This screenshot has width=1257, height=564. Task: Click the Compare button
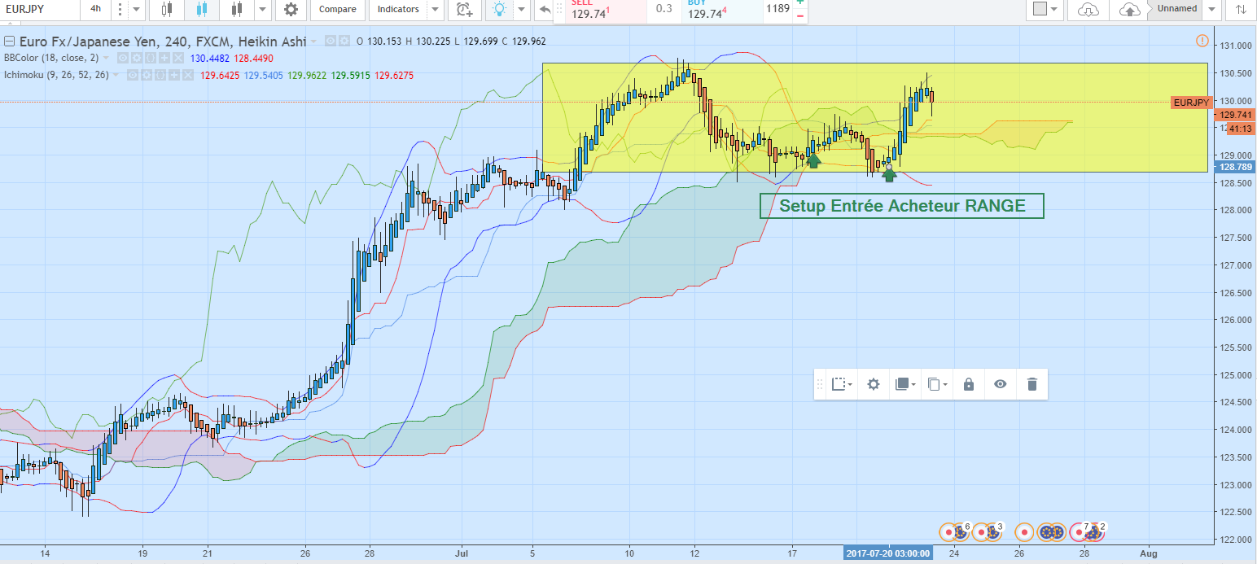pos(338,9)
